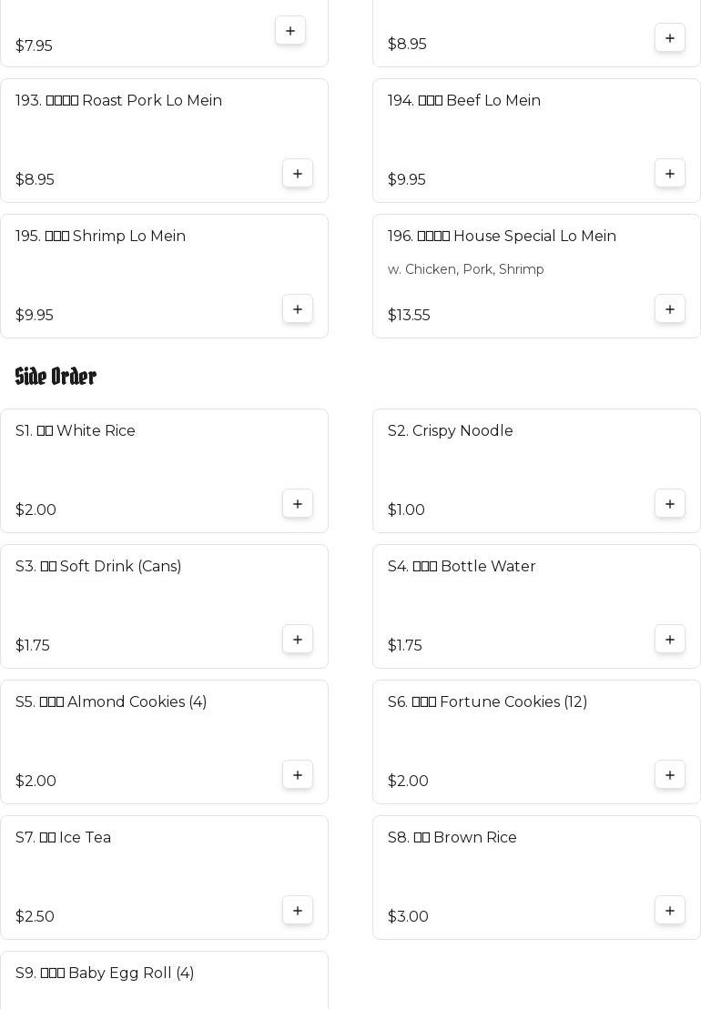This screenshot has height=1009, width=701.
Task: Add White Rice side order
Action: tap(298, 504)
